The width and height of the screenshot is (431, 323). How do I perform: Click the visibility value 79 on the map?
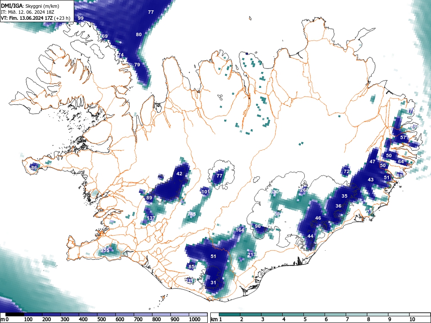[137, 65]
